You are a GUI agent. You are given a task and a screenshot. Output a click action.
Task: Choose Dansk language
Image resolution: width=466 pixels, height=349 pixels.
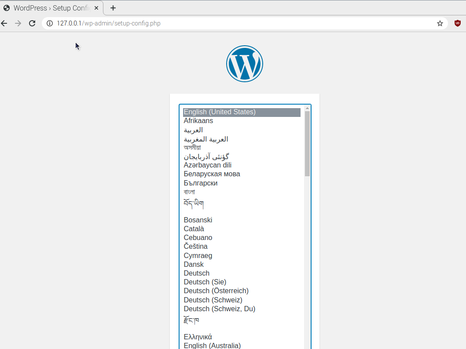coord(242,265)
